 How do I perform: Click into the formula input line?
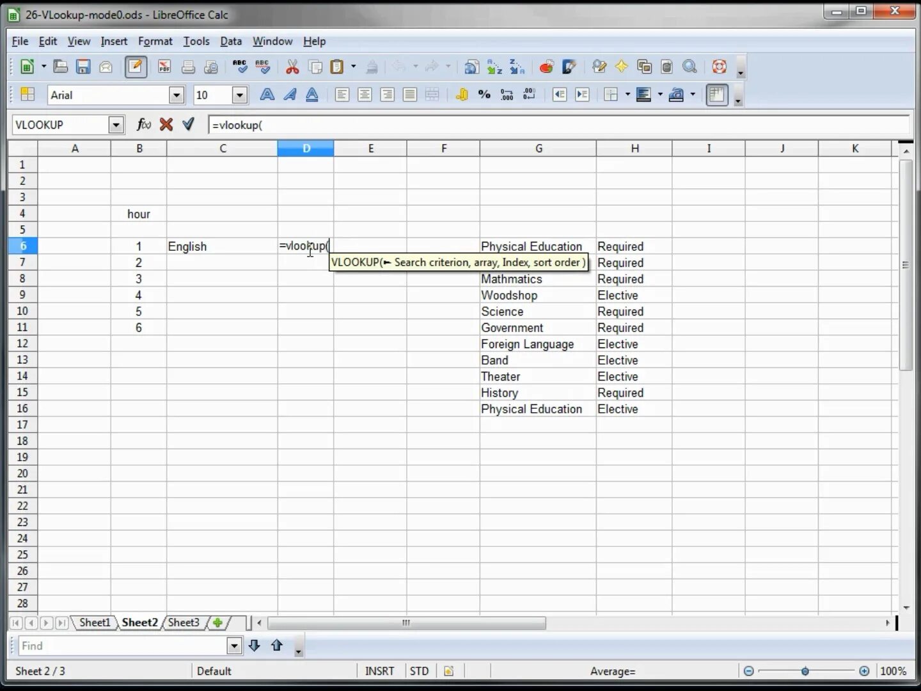tap(558, 125)
